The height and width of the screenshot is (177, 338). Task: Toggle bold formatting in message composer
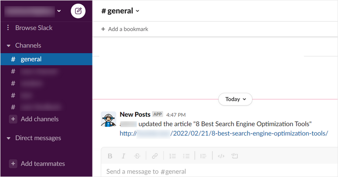click(x=110, y=156)
